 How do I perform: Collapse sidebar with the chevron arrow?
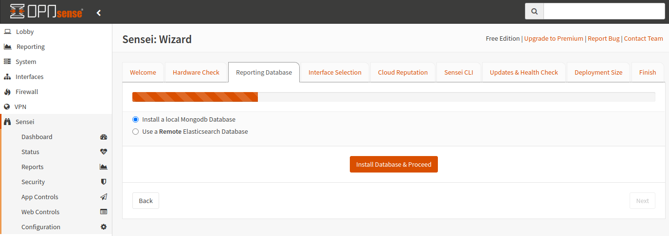click(99, 13)
